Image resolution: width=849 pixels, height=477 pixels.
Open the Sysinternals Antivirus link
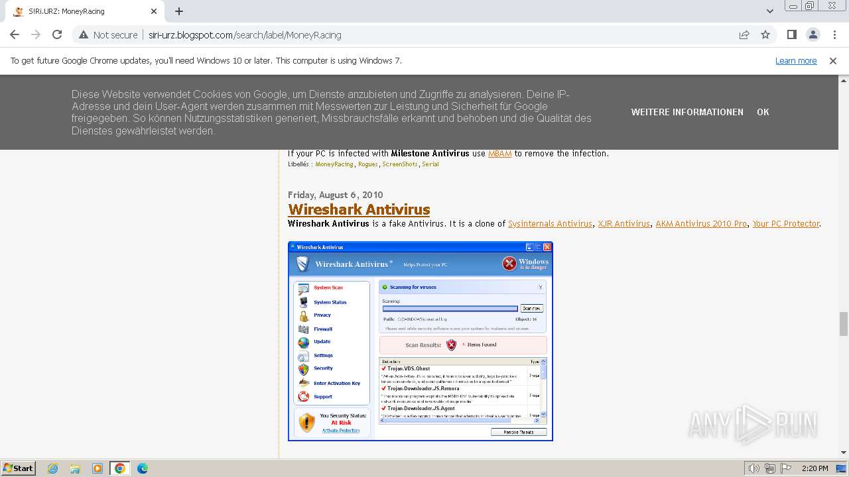pyautogui.click(x=550, y=224)
